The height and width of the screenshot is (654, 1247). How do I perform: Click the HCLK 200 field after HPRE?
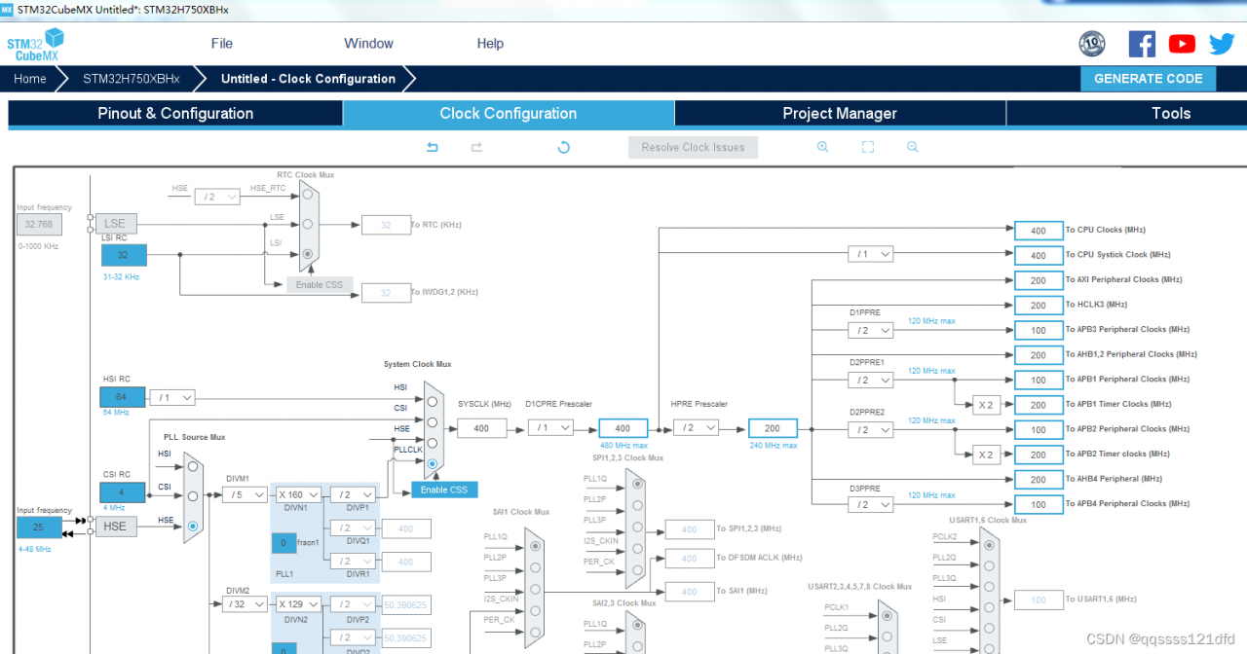773,428
